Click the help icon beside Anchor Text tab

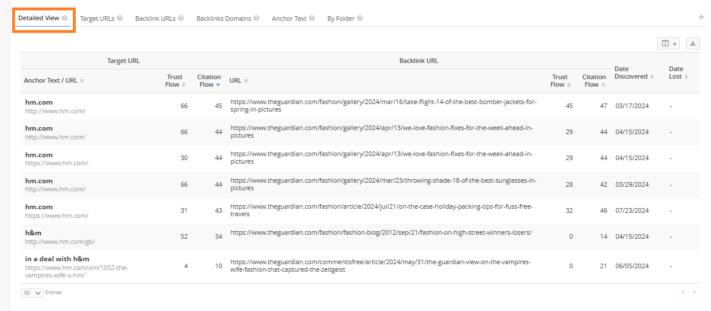(x=312, y=18)
